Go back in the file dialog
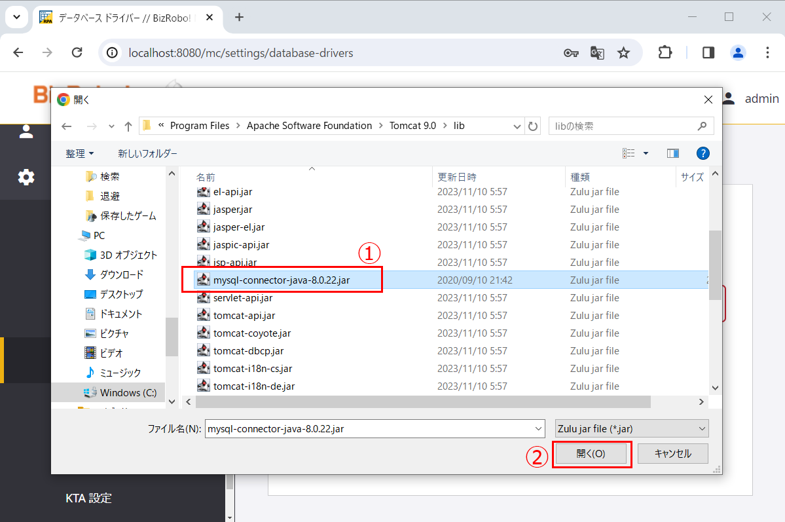The width and height of the screenshot is (785, 522). click(67, 126)
